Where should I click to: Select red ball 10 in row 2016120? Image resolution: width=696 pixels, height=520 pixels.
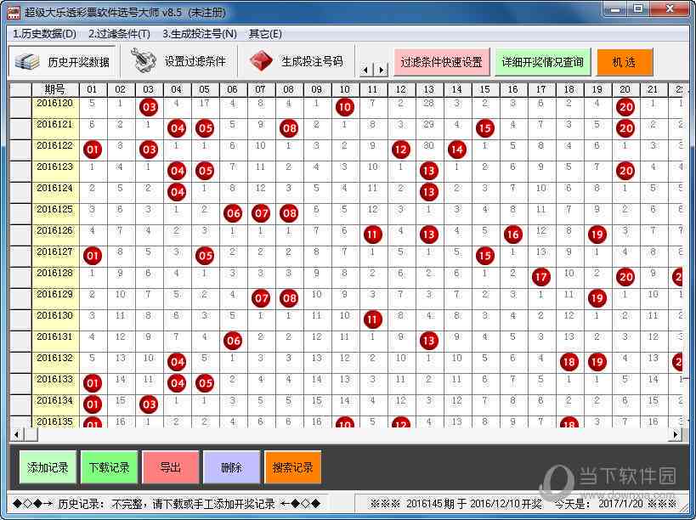pyautogui.click(x=345, y=107)
